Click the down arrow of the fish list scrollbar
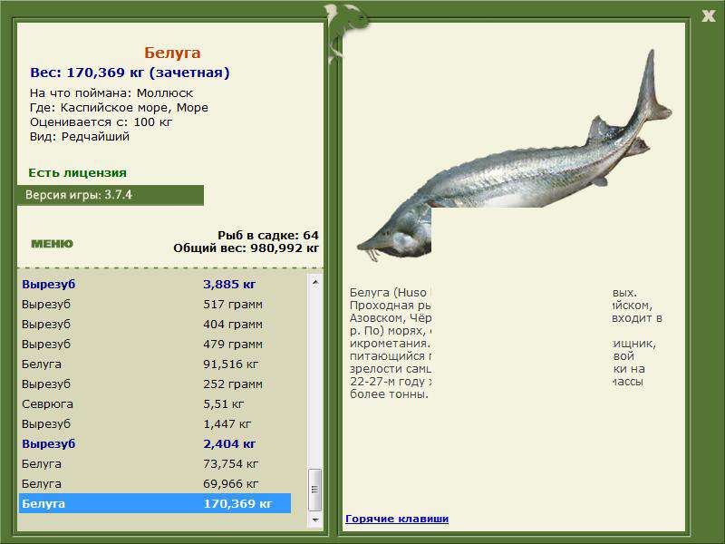 [314, 520]
